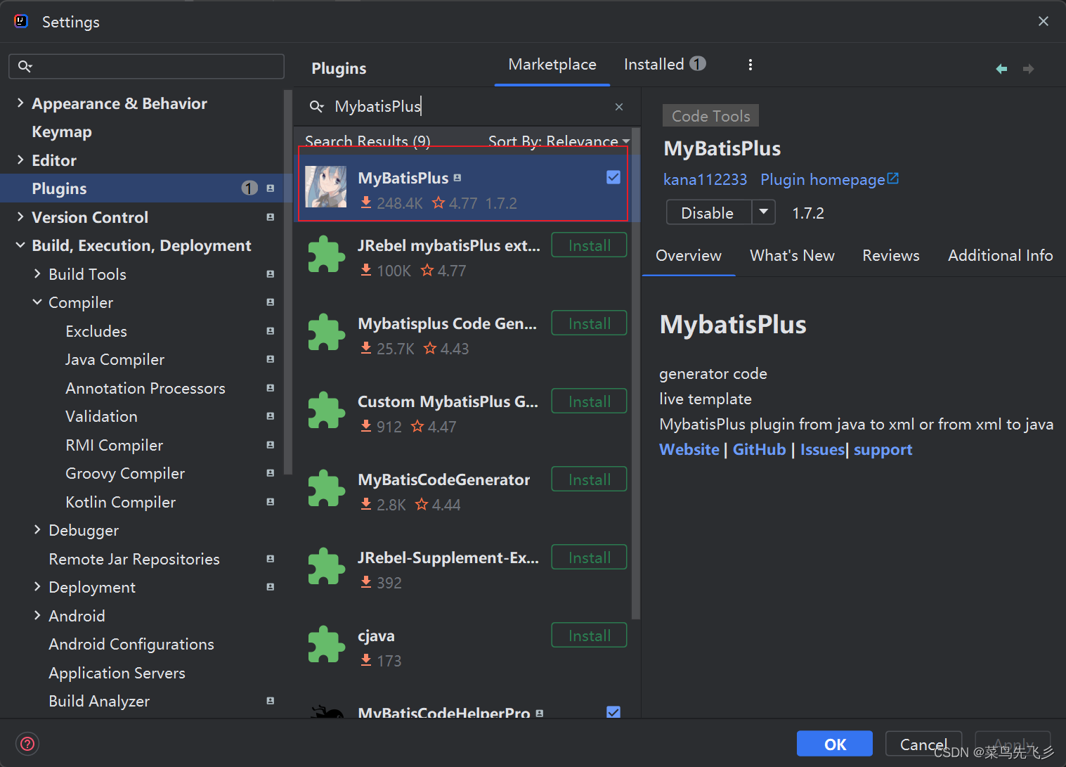Open the kana112233 vendor link

(x=705, y=179)
